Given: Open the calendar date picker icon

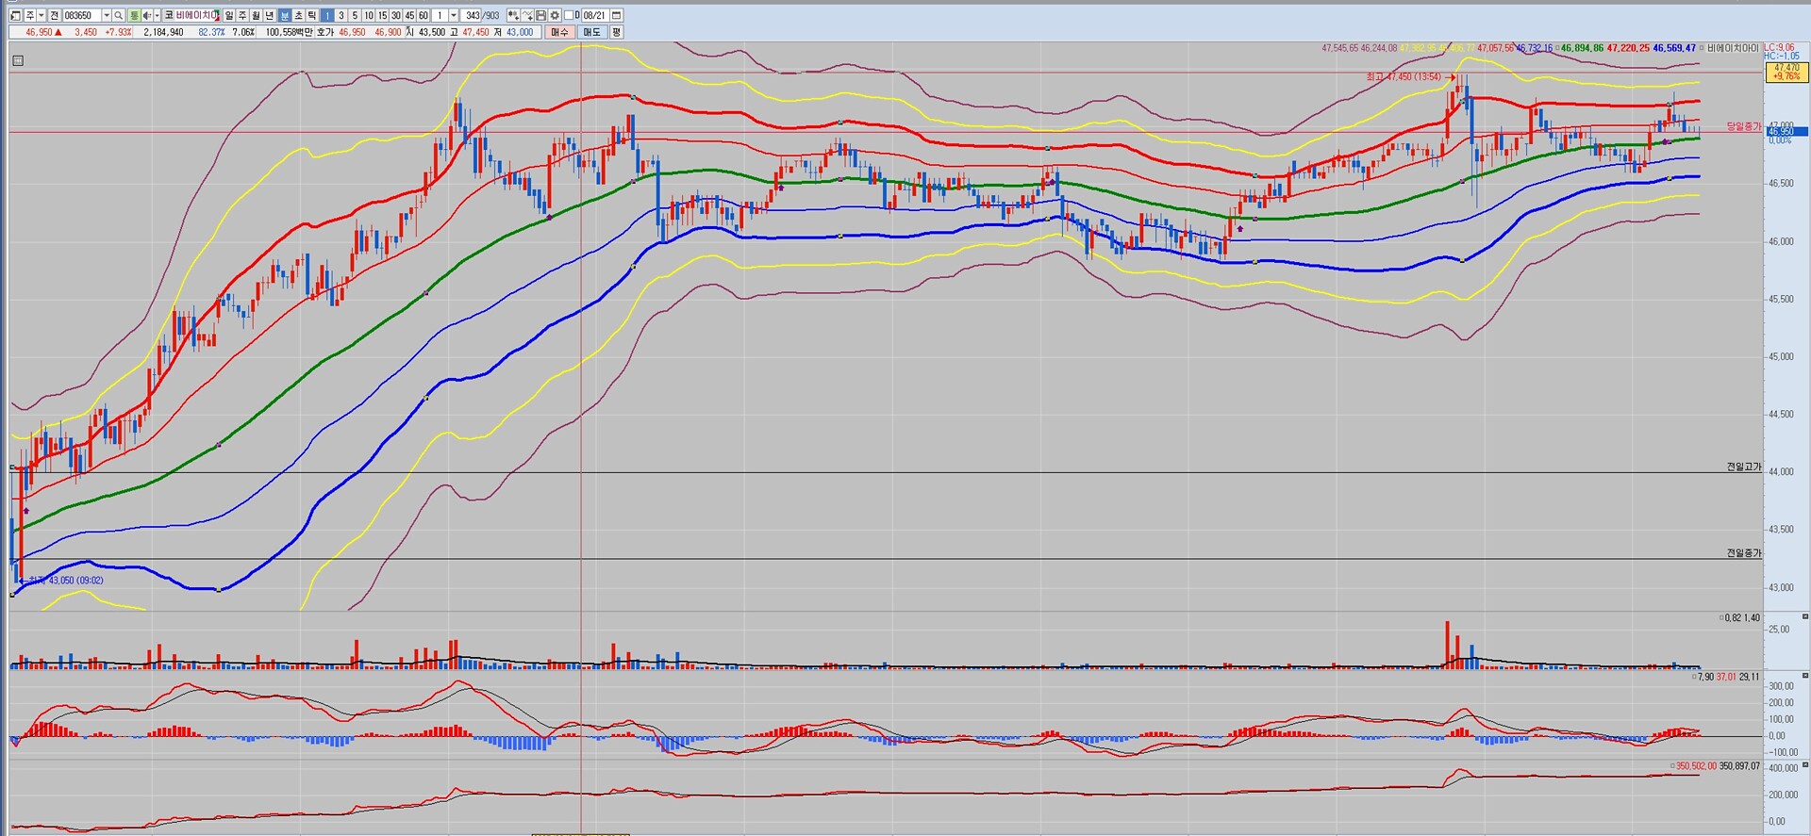Looking at the screenshot, I should pos(616,16).
